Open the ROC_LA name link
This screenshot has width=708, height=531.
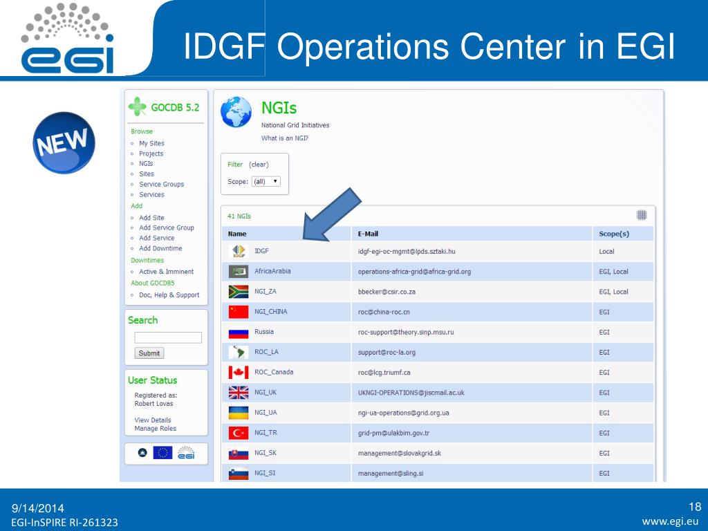[x=266, y=352]
